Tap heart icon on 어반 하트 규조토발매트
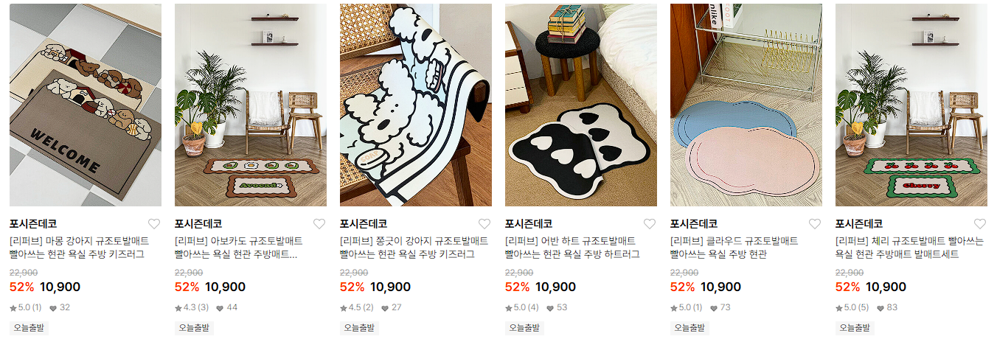This screenshot has height=353, width=997. (649, 224)
